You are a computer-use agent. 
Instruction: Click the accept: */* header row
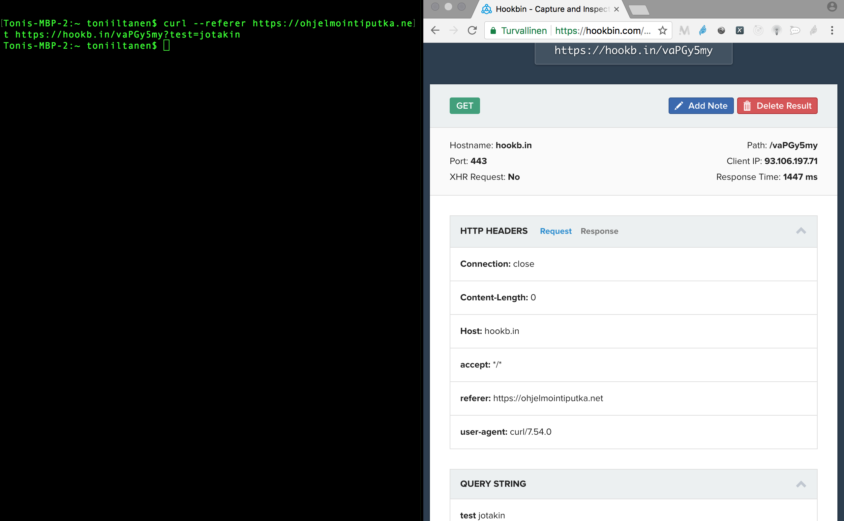pyautogui.click(x=633, y=365)
